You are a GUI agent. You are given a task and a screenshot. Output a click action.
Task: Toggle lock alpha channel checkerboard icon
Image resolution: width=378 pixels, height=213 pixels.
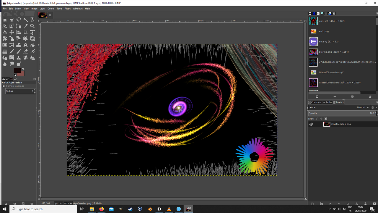326,119
